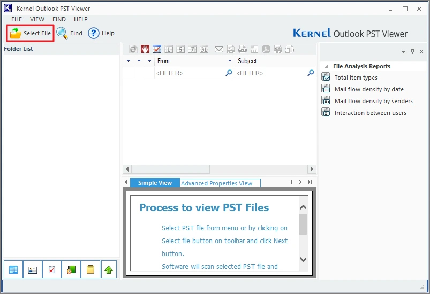Viewport: 430px width, 294px height.
Task: Open the VIEW menu
Action: pos(37,19)
